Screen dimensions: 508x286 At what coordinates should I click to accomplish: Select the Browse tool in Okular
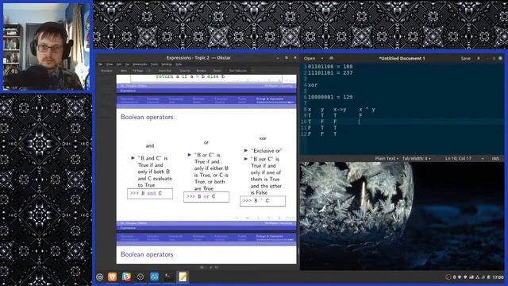[x=202, y=71]
